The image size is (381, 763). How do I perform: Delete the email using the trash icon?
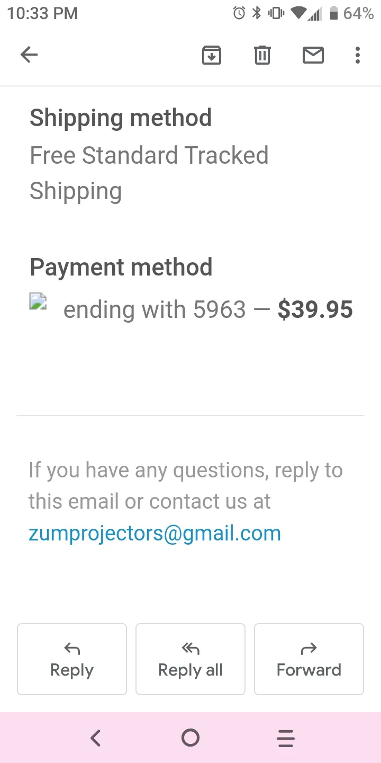click(262, 55)
